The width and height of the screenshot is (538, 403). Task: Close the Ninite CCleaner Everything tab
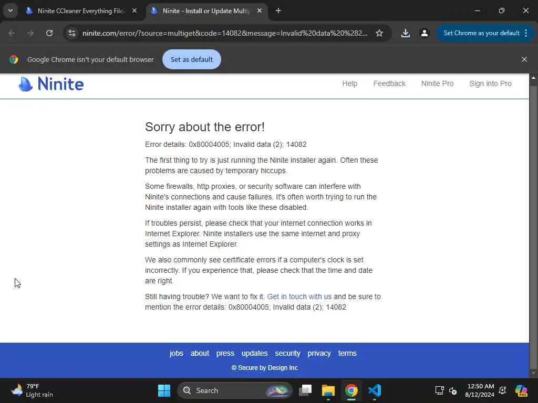tap(134, 11)
